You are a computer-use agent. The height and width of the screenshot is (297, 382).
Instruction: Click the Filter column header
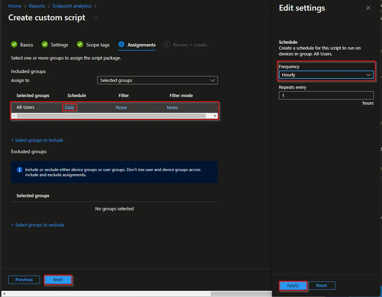[x=124, y=96]
